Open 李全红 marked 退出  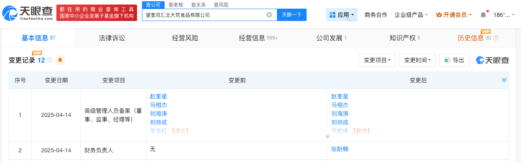(158, 131)
